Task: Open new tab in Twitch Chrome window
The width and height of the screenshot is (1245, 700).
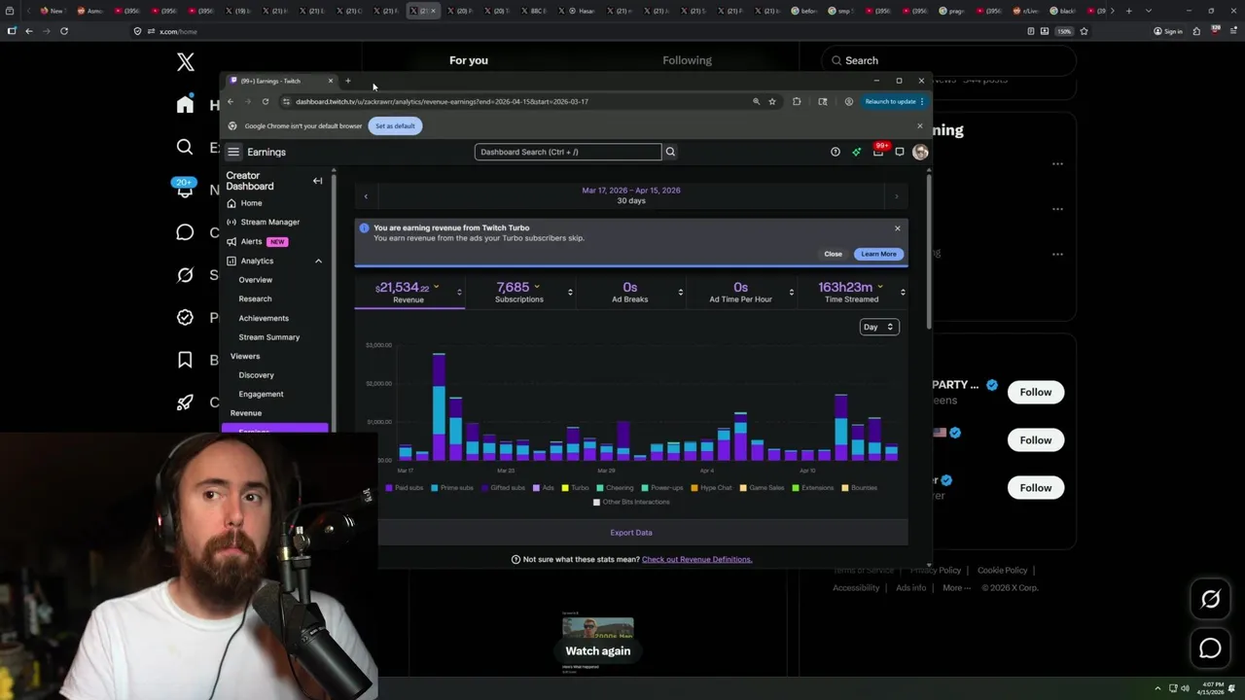Action: [x=347, y=81]
